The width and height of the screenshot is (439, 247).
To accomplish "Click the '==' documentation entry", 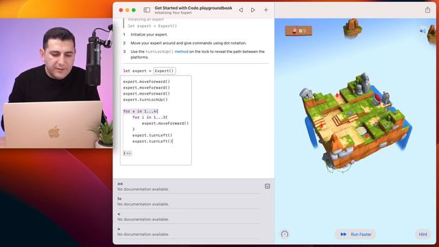I will pyautogui.click(x=188, y=187).
